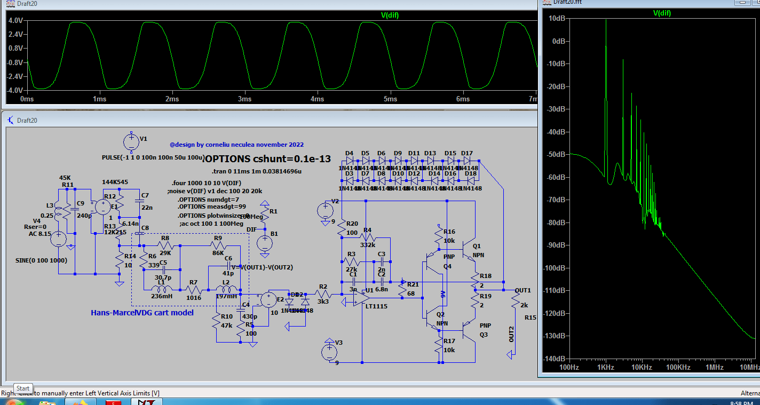Viewport: 760px width, 405px height.
Task: Click the V2 voltage source symbol
Action: pos(324,210)
